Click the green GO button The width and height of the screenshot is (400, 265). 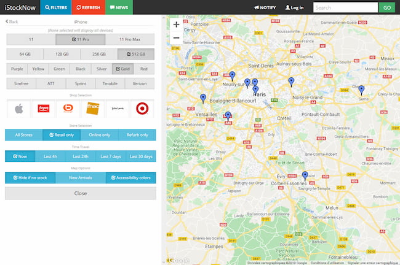[386, 7]
